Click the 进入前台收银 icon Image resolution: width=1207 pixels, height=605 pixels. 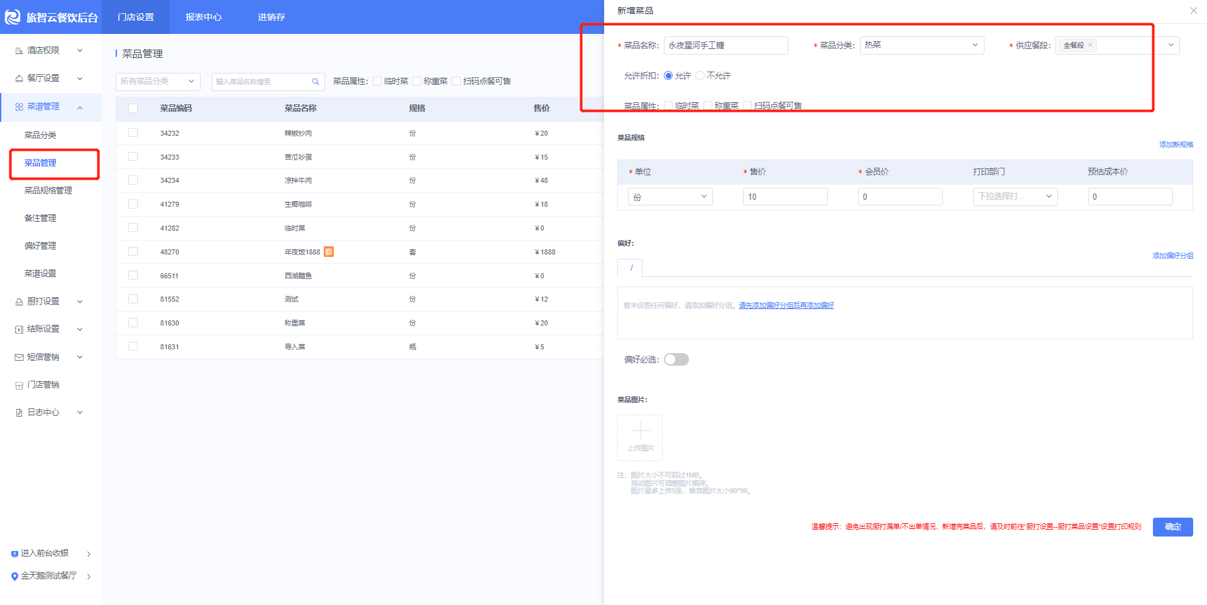(14, 553)
